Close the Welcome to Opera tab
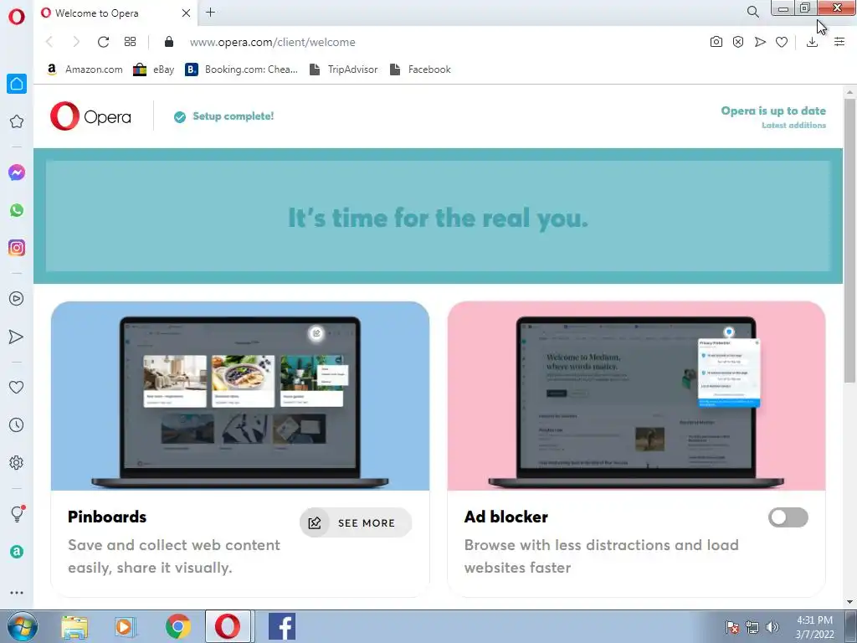This screenshot has width=857, height=643. (186, 13)
